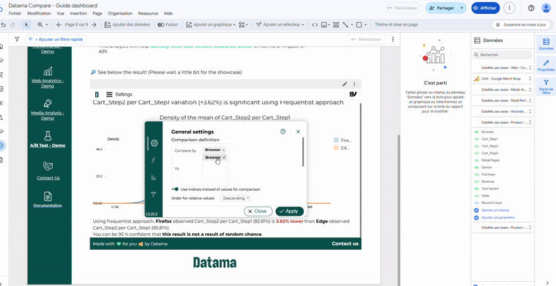Click the help question mark icon

click(531, 8)
